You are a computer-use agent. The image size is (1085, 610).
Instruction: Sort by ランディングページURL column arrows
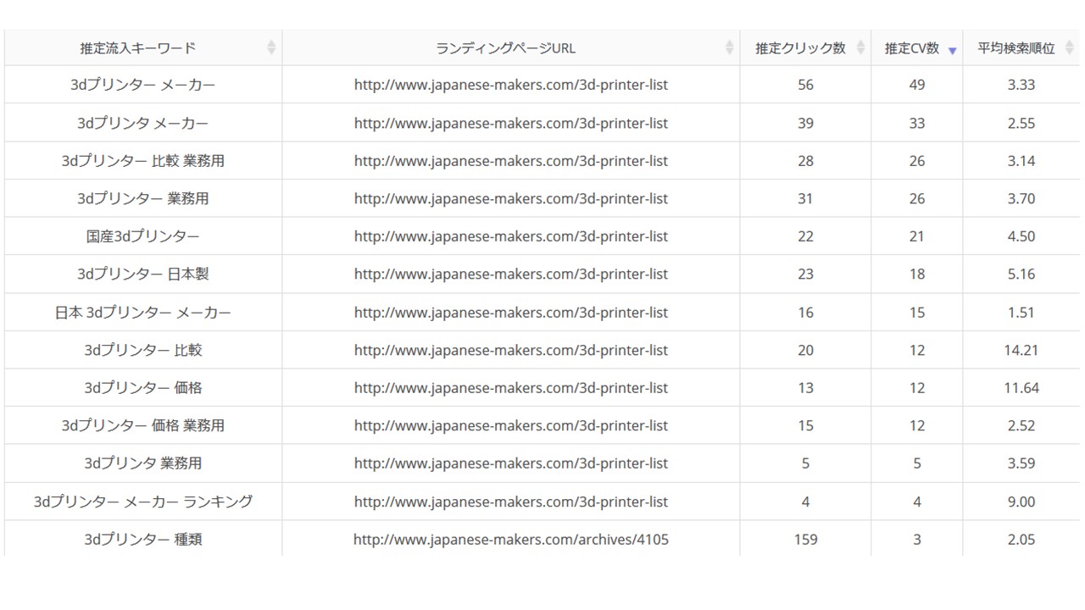click(729, 48)
